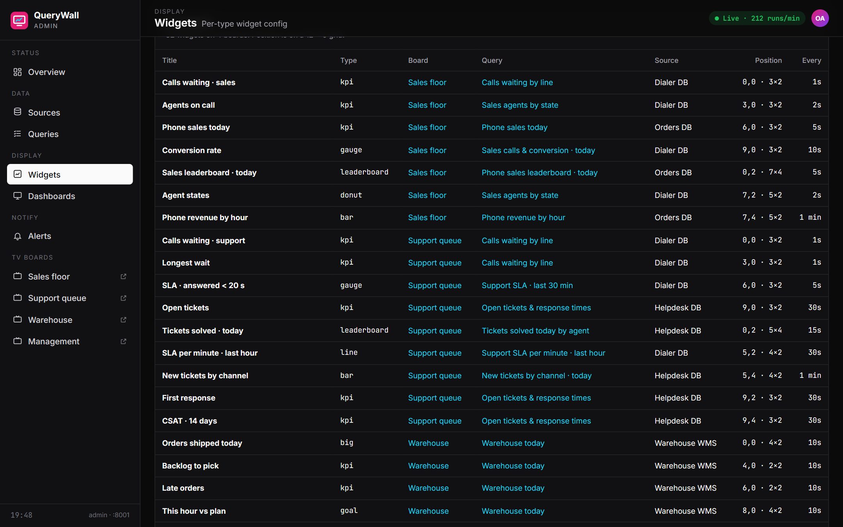843x527 pixels.
Task: Open Dashboards from sidebar
Action: pyautogui.click(x=70, y=196)
